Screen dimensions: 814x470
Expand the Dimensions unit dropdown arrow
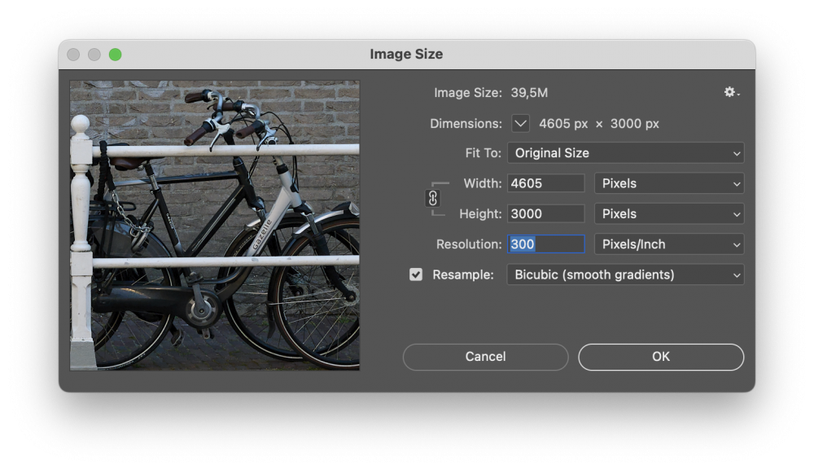[520, 124]
